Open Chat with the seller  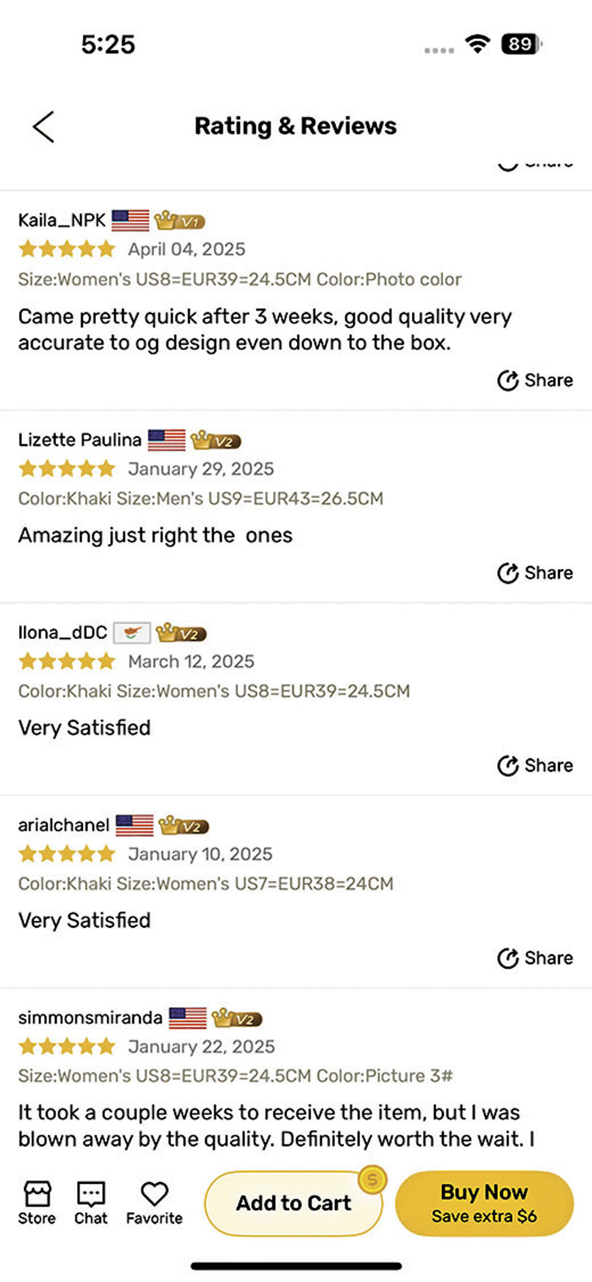[x=91, y=1202]
